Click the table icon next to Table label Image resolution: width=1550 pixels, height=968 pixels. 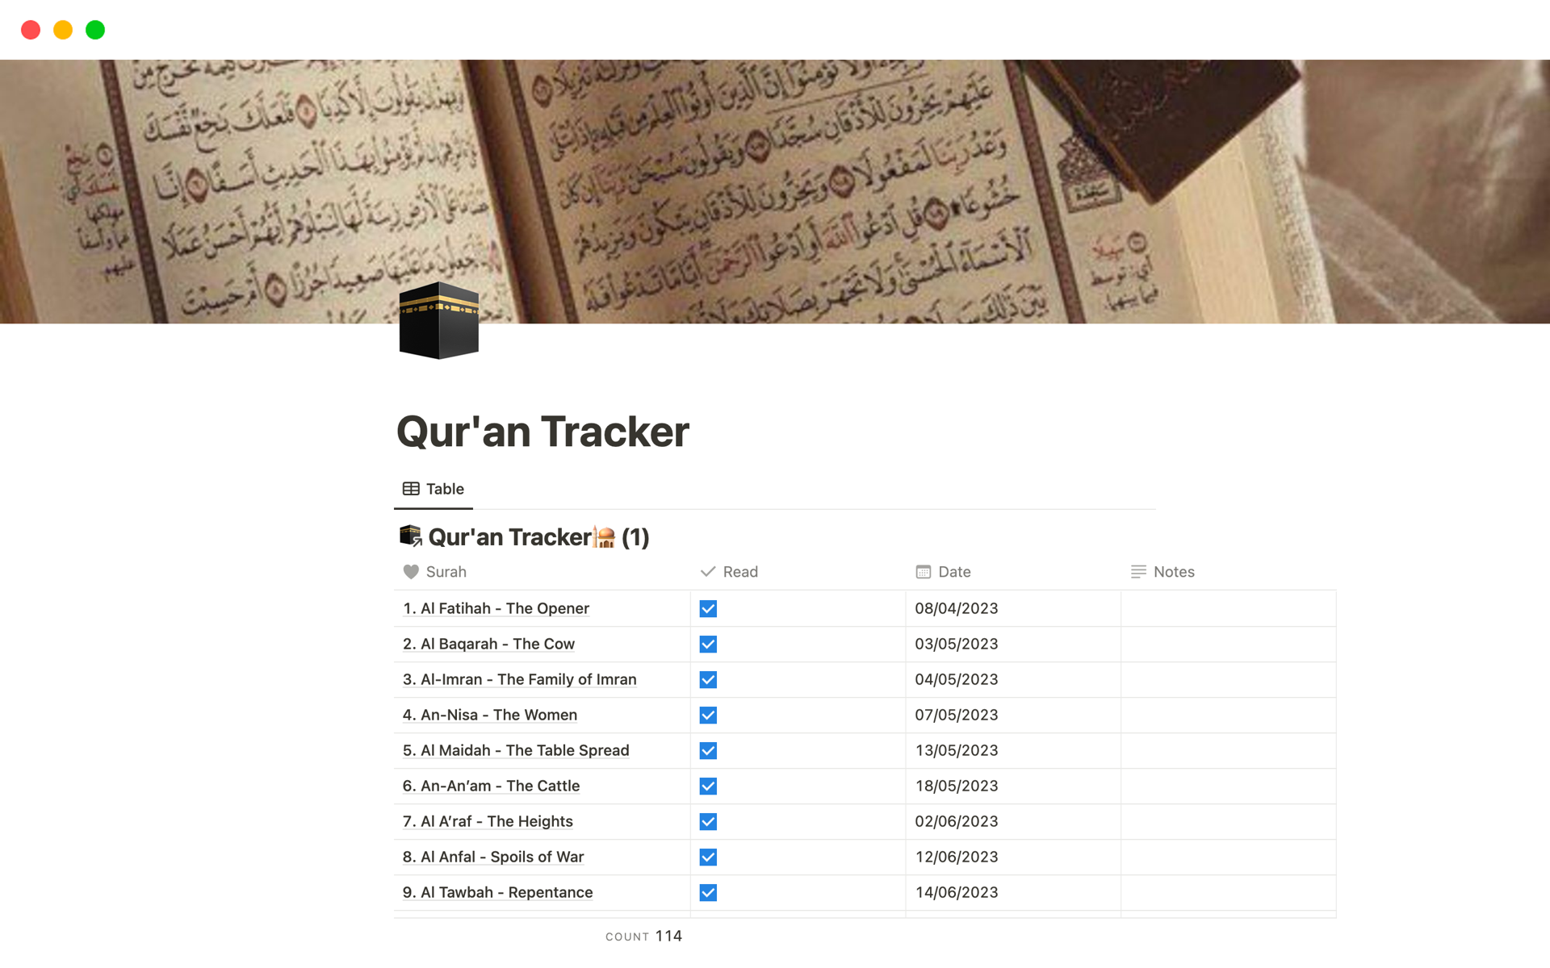411,488
